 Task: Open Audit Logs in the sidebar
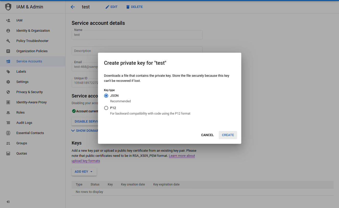[24, 123]
